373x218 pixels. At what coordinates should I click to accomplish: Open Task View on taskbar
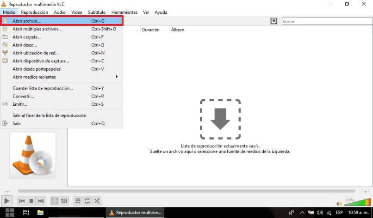pos(26,212)
